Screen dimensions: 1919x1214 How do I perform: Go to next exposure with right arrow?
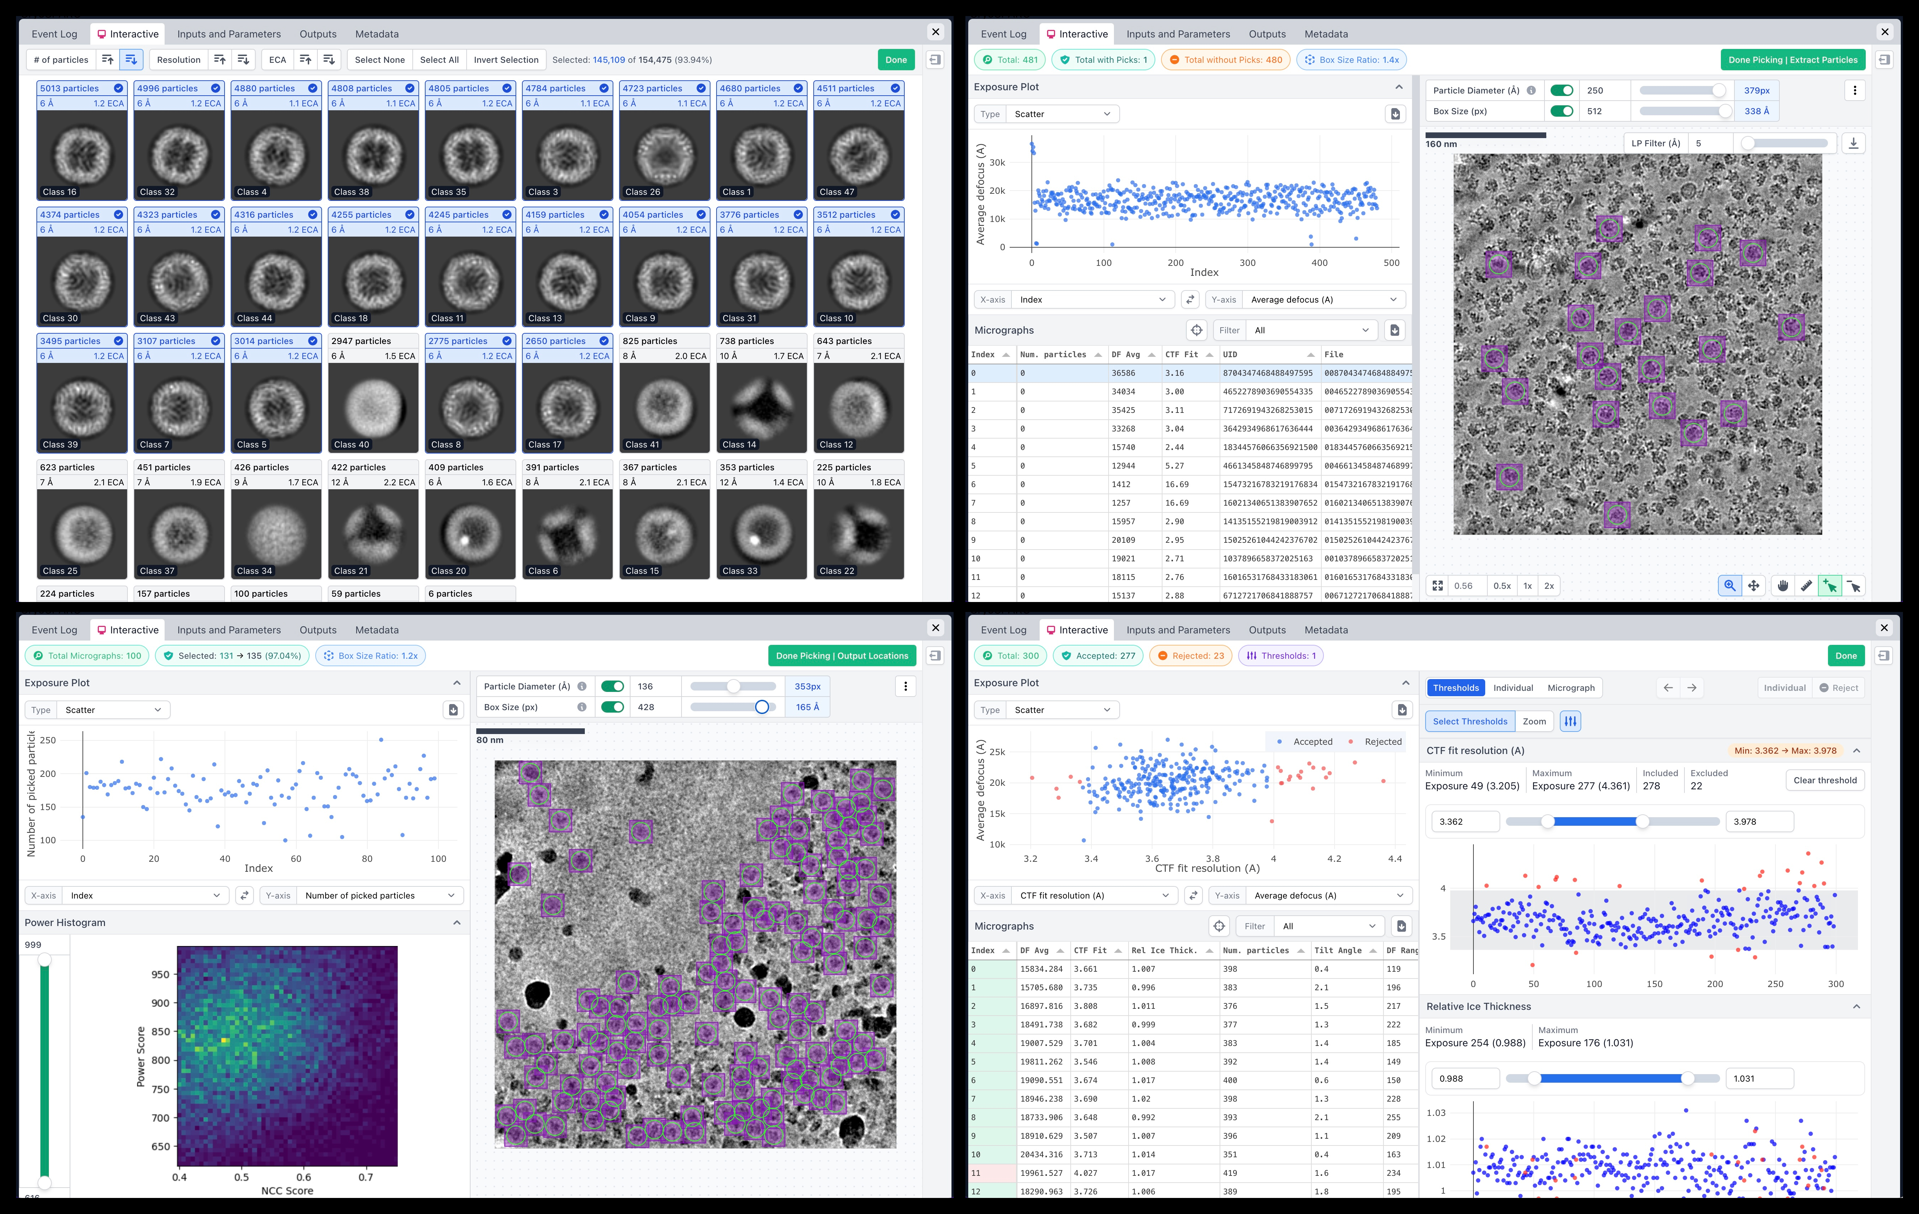click(1692, 687)
